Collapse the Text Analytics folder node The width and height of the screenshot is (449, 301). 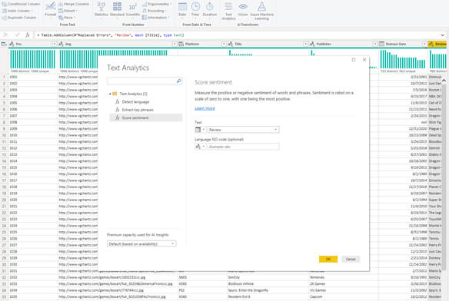coord(110,94)
